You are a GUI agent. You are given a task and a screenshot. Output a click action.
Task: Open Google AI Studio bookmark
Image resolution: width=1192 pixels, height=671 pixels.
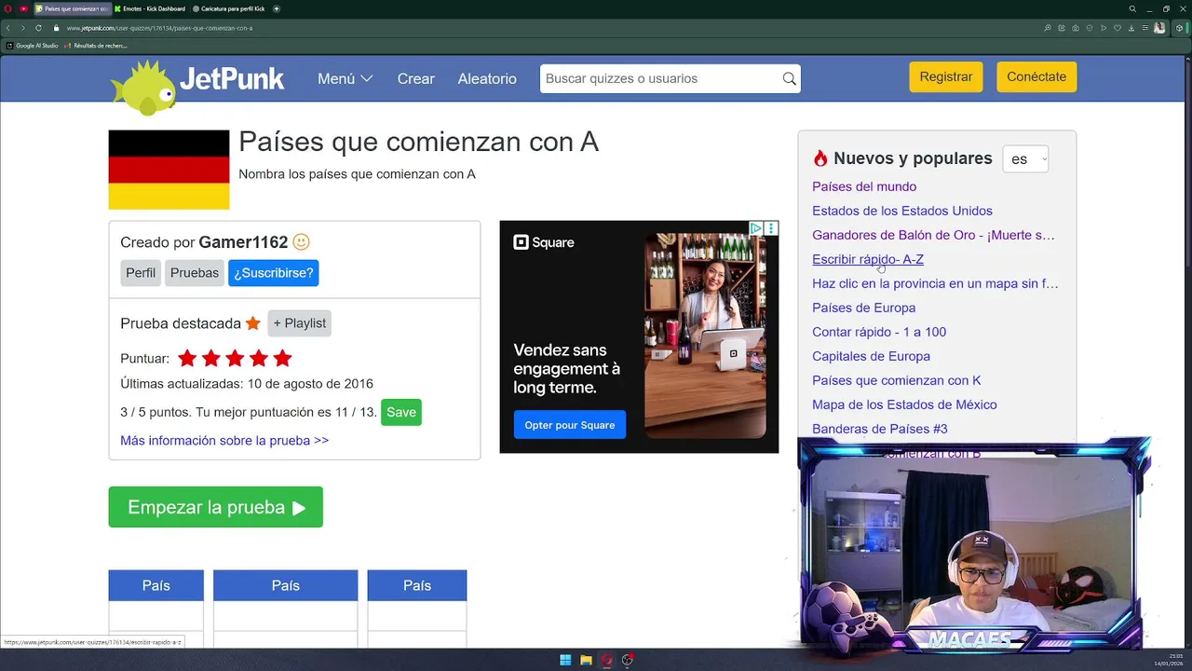(x=33, y=46)
